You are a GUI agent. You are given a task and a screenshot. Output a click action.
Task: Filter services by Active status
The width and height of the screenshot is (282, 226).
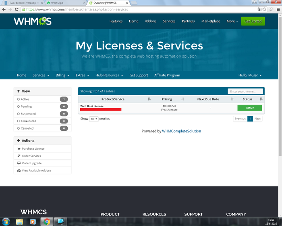click(42, 99)
